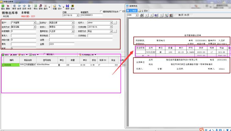This screenshot has width=231, height=131.
Task: Open the 客户 customer dropdown
Action: (35, 23)
